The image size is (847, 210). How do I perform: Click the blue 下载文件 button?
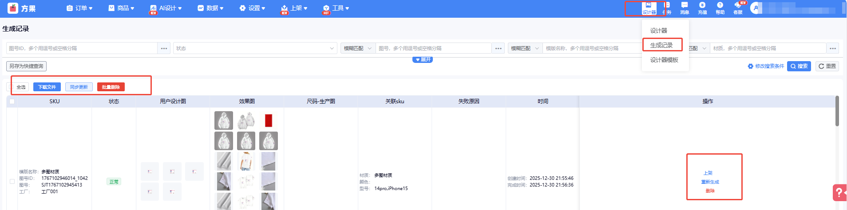tap(47, 87)
